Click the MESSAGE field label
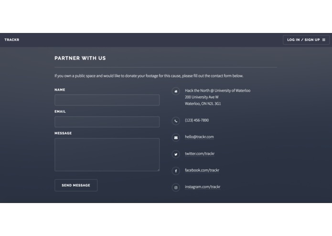 (x=63, y=133)
